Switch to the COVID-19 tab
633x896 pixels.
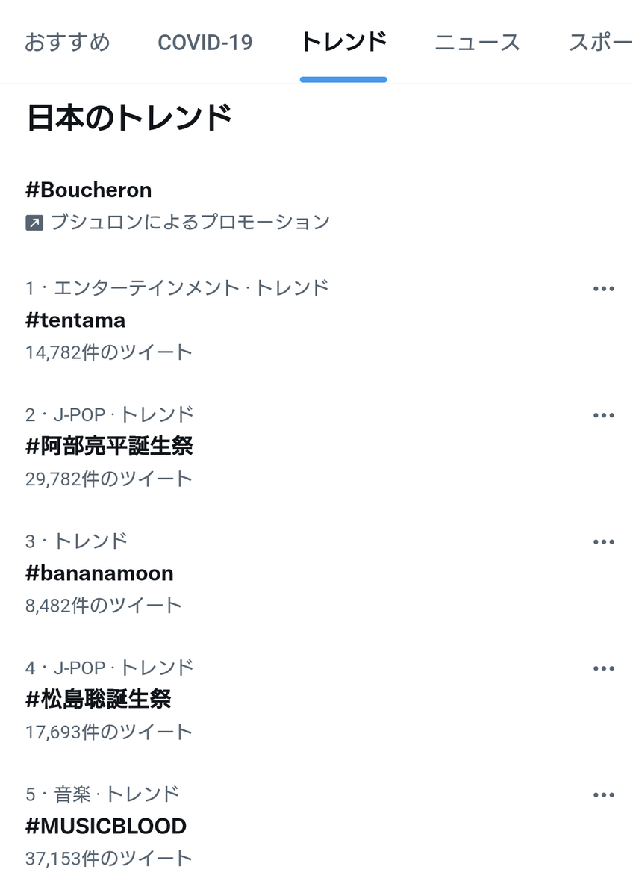(205, 43)
